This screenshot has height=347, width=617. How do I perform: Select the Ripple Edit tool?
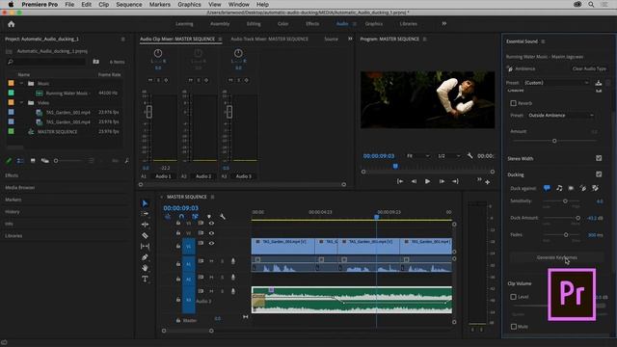pyautogui.click(x=145, y=225)
